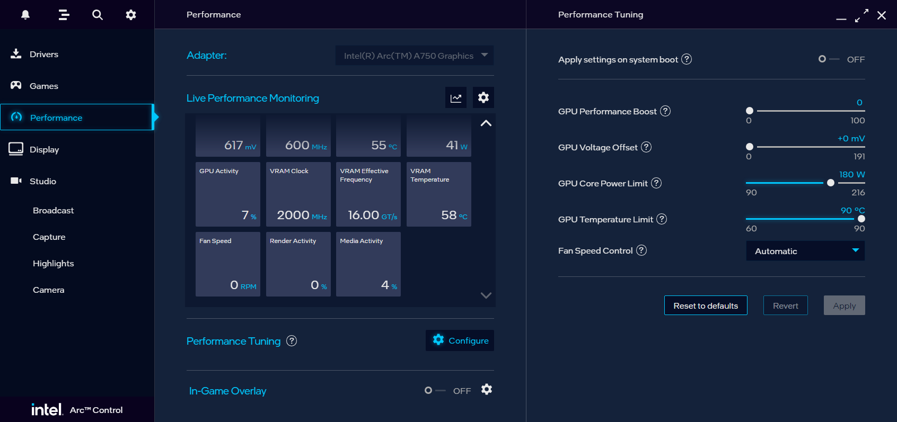This screenshot has height=422, width=897.
Task: Click the search magnifier icon
Action: coord(98,15)
